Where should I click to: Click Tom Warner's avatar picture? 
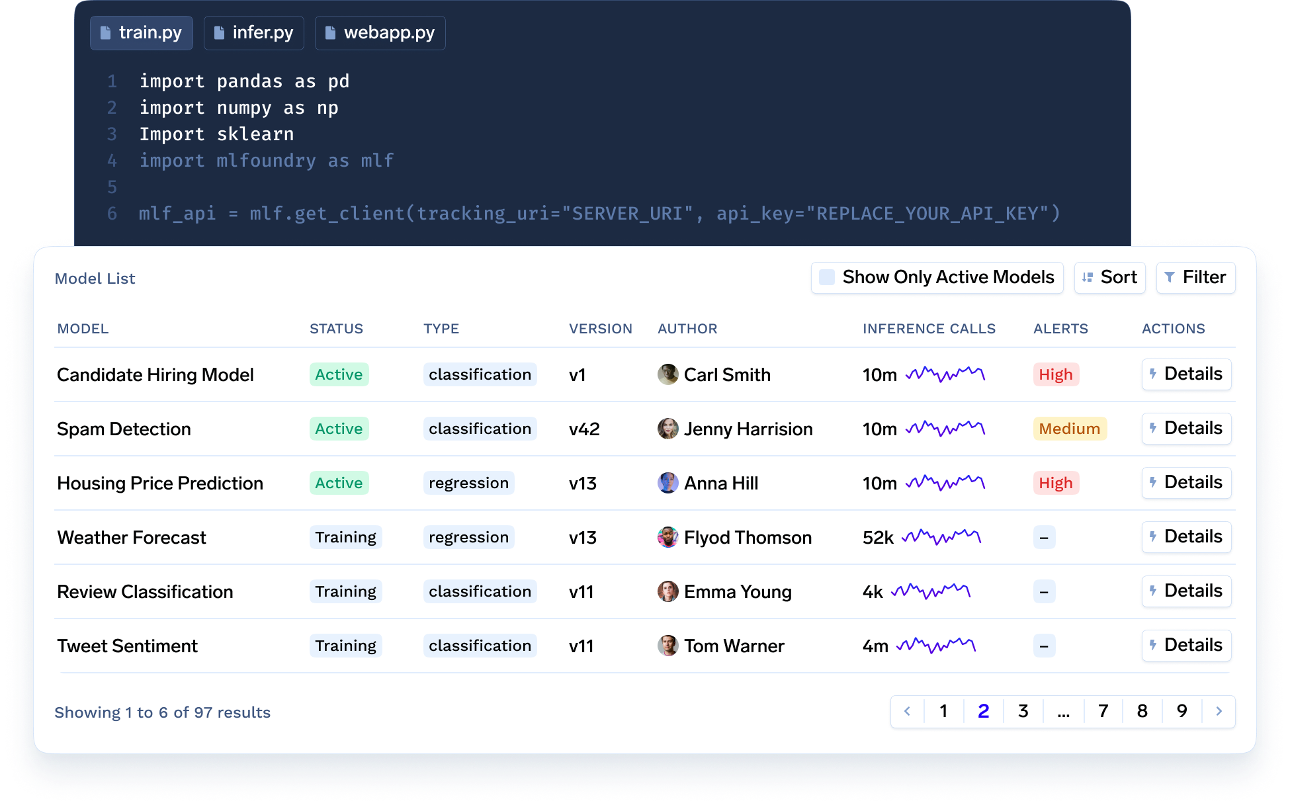point(667,646)
